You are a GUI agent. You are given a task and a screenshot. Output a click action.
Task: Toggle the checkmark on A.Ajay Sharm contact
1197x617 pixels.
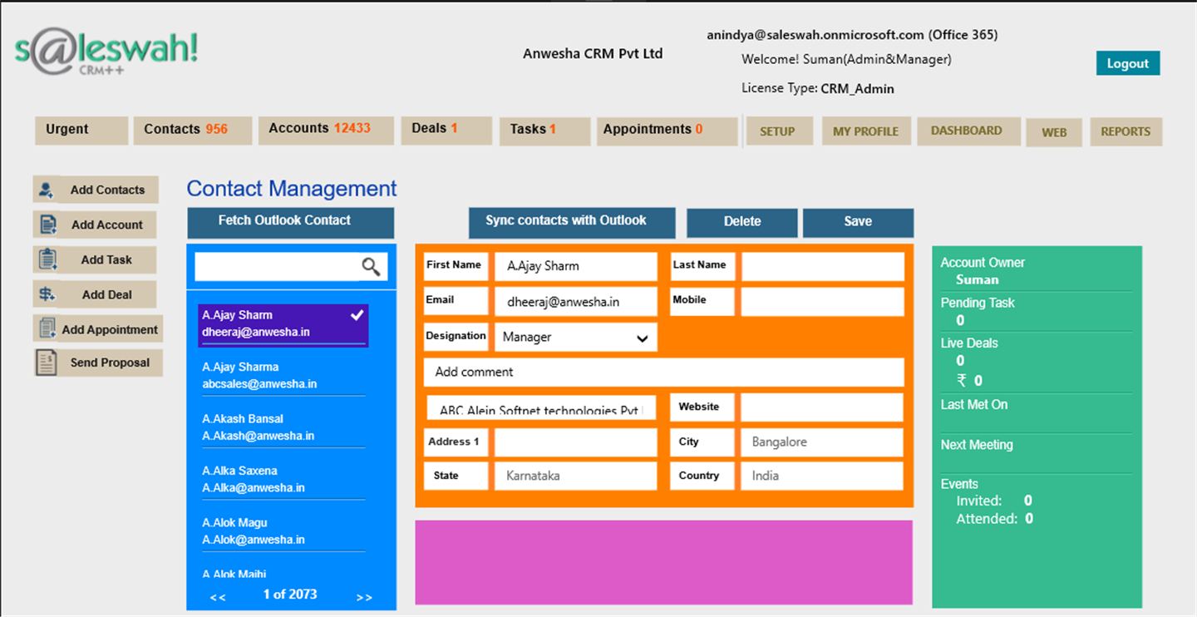point(357,315)
